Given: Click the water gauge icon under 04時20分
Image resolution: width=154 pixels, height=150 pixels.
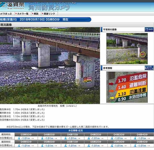Looking at the screenshot, I should (89, 138).
